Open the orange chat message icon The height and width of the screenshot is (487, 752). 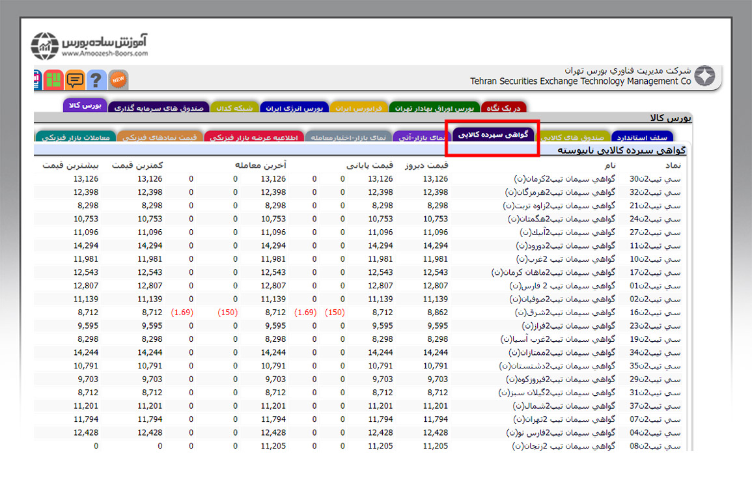pos(75,79)
